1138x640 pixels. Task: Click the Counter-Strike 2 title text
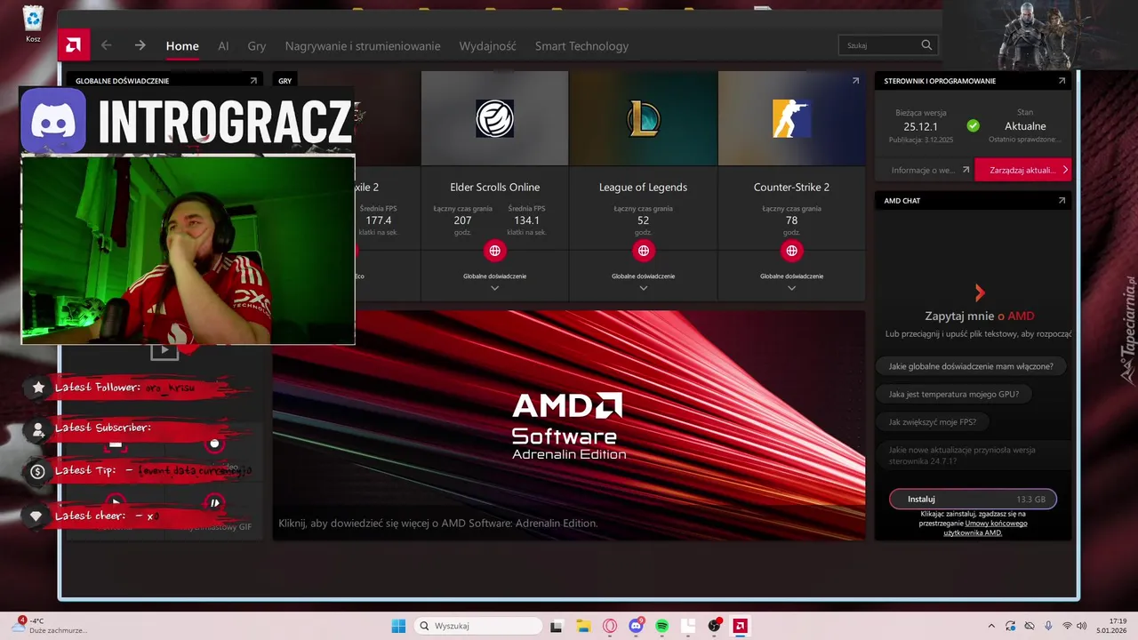point(791,188)
